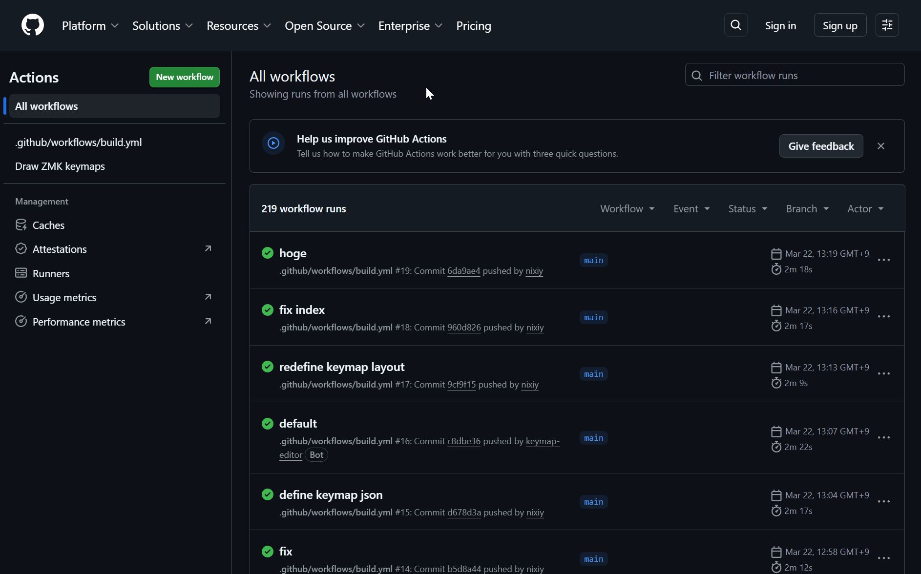Open Usage metrics in the sidebar
921x574 pixels.
point(64,297)
